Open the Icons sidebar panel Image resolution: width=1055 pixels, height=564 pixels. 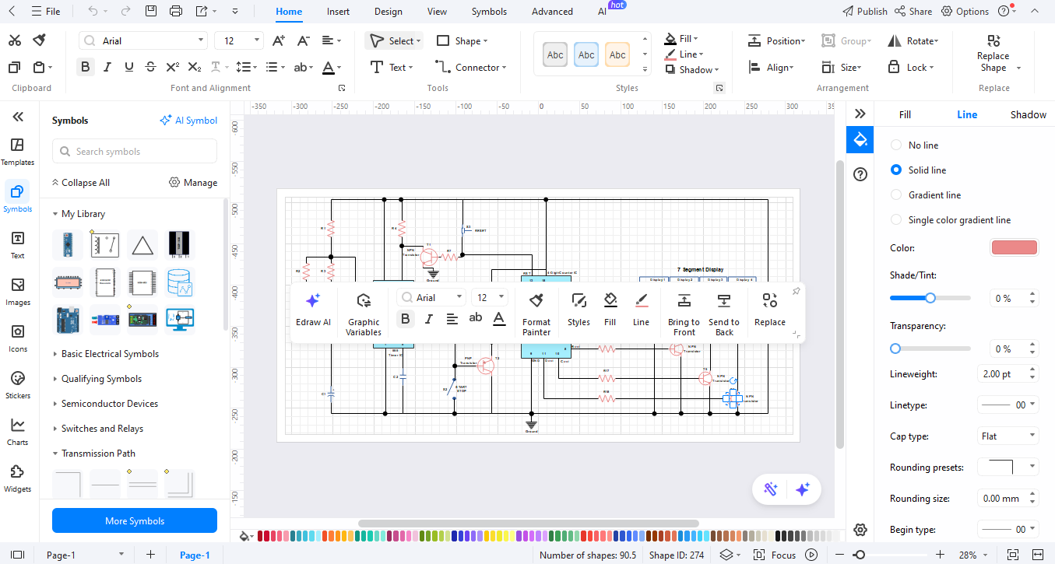17,338
